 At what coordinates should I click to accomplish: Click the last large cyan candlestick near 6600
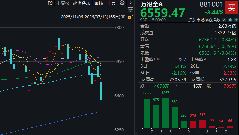pos(101,91)
